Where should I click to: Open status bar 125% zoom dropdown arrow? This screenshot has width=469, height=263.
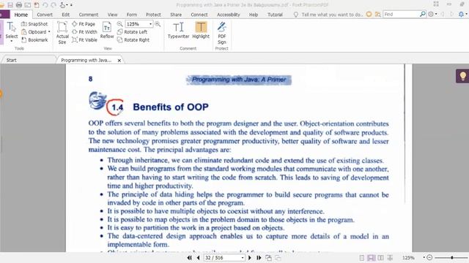424,257
